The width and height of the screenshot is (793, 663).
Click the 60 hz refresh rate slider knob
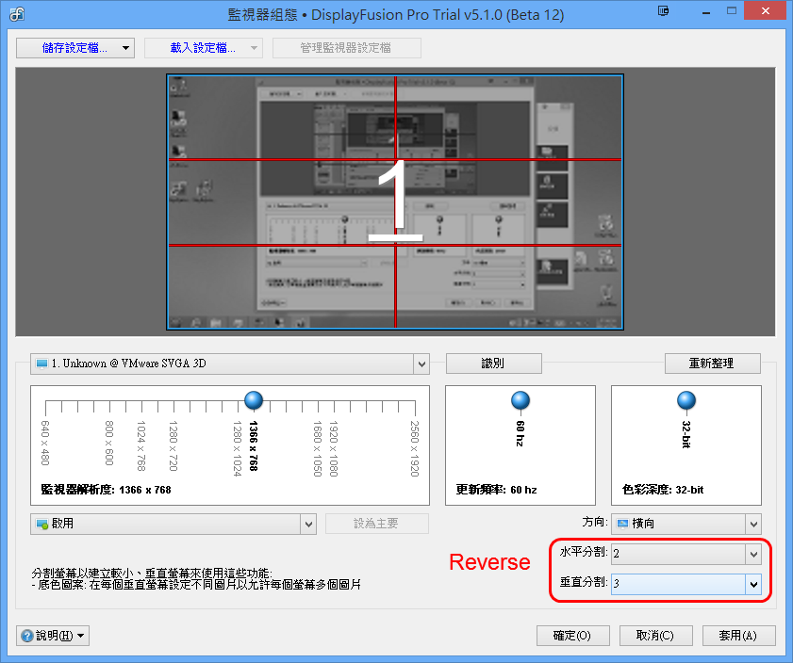[x=520, y=402]
